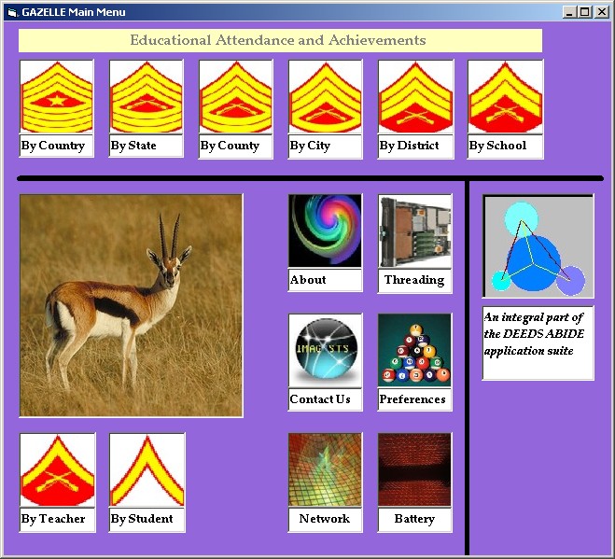Click the Network grid icon

[325, 469]
